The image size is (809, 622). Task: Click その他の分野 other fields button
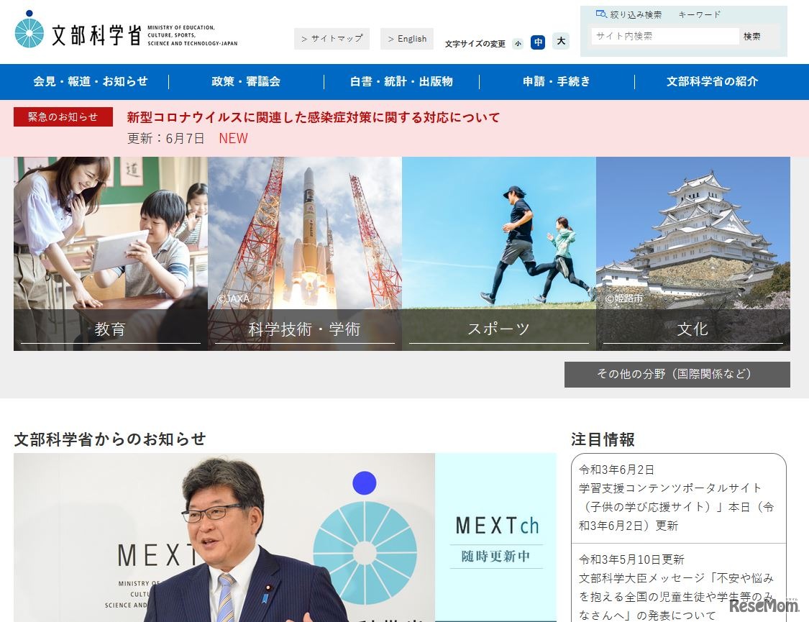(x=677, y=374)
